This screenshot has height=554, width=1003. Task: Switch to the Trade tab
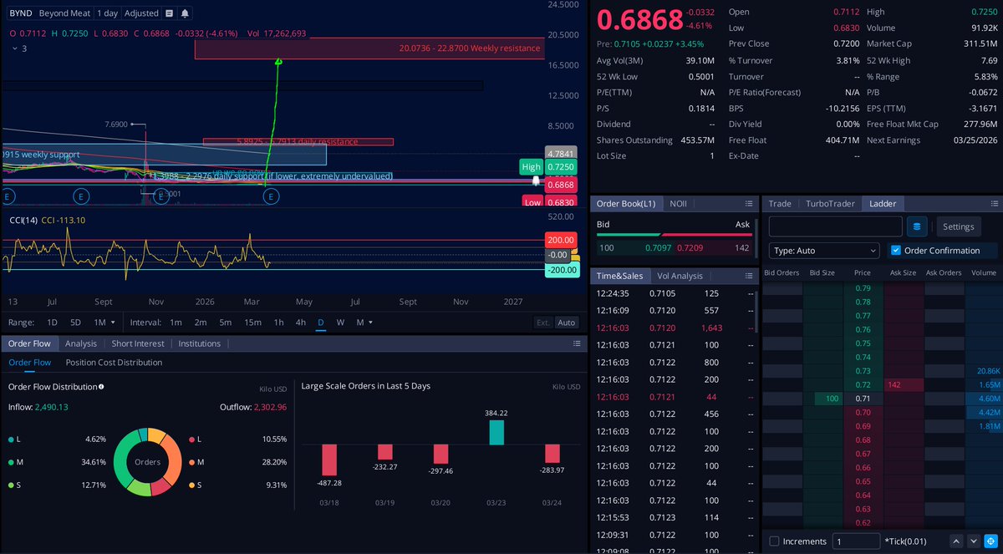click(780, 204)
